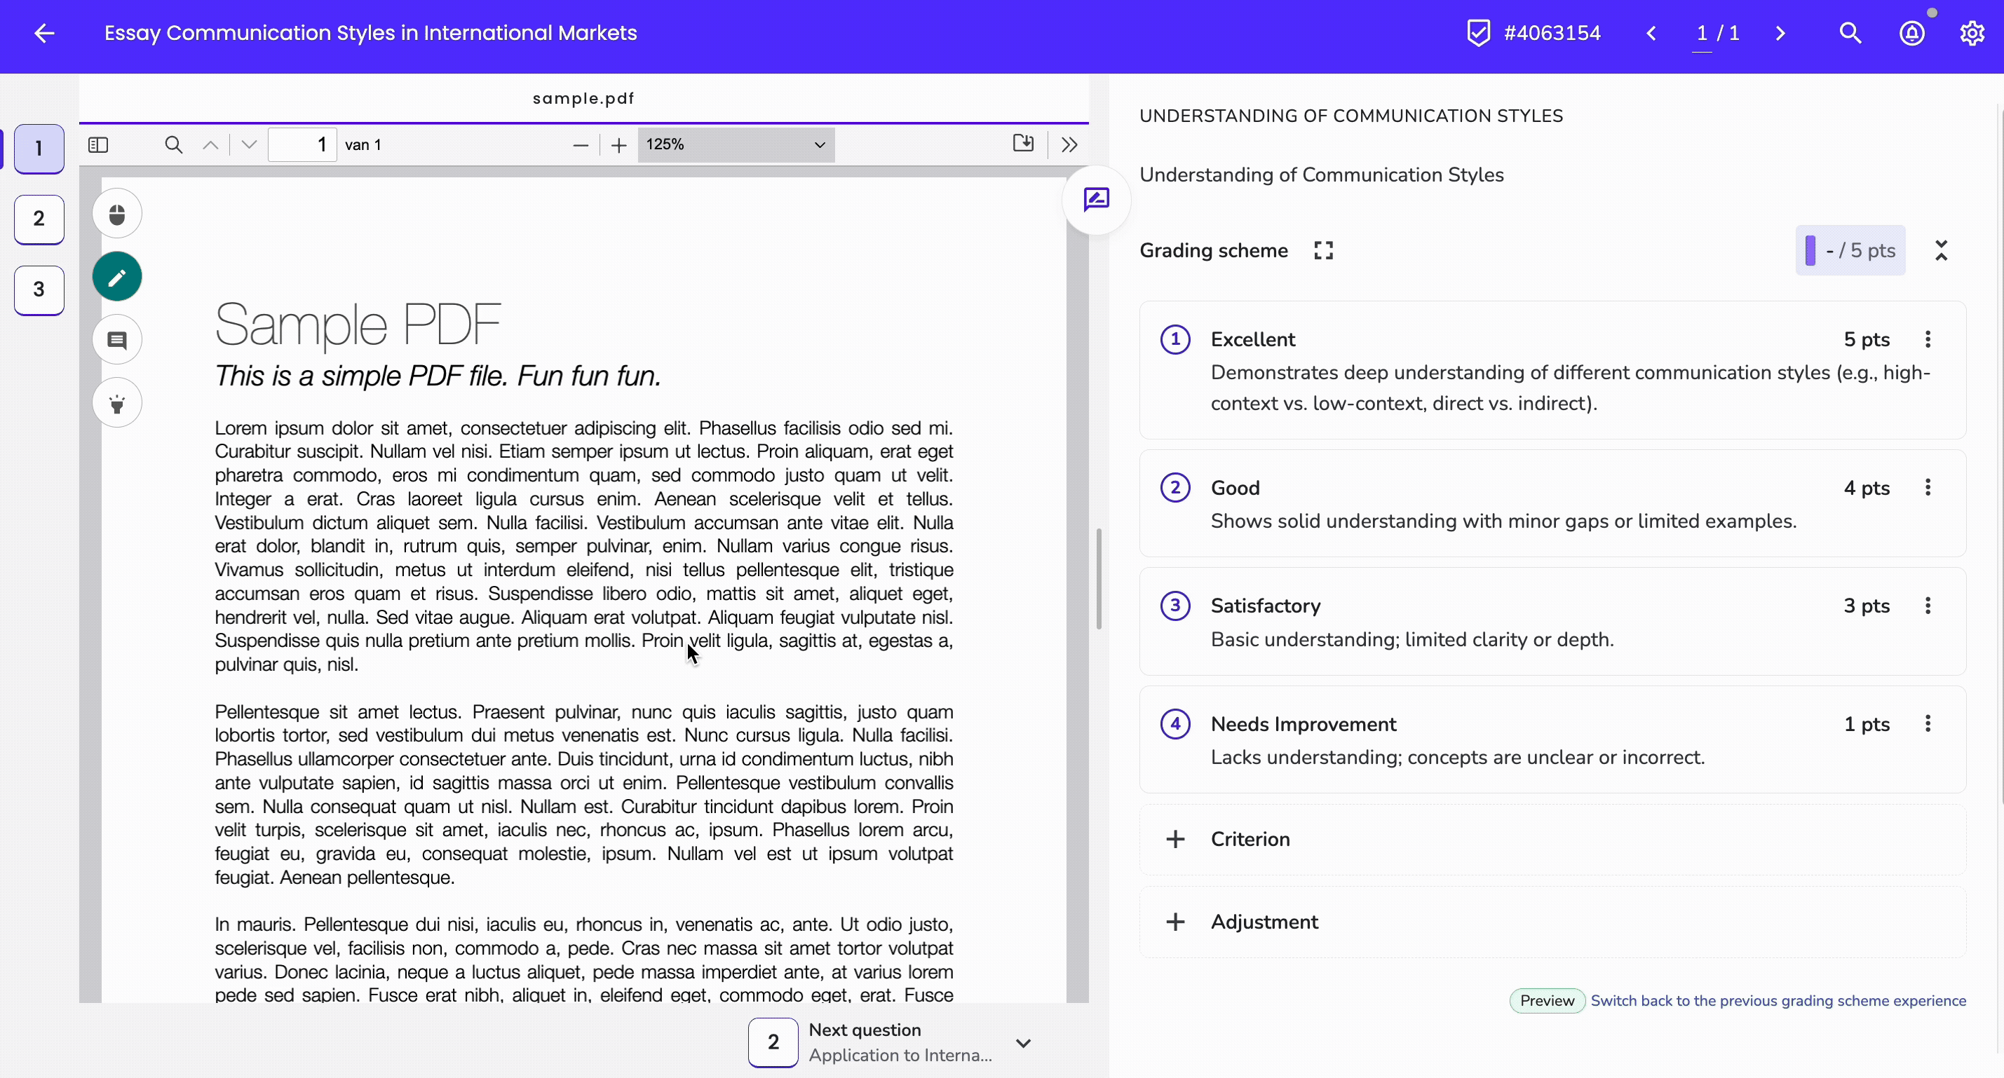Click the 'van 1' page count text
This screenshot has height=1078, width=2004.
click(x=363, y=144)
